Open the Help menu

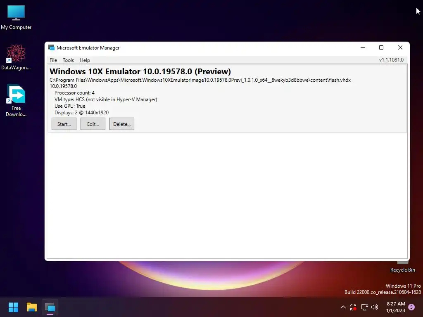[85, 60]
